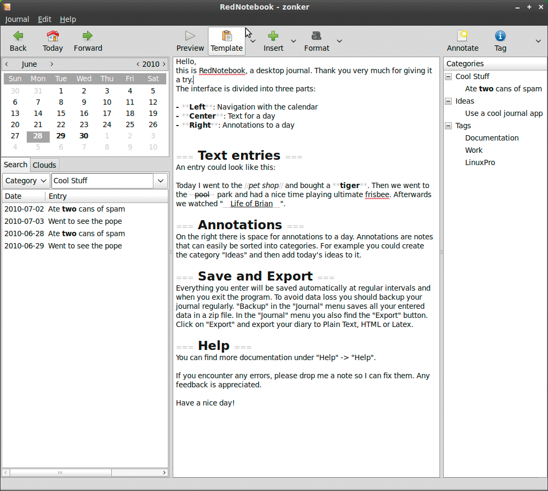Switch to the Clouds tab
This screenshot has height=491, width=548.
(44, 165)
